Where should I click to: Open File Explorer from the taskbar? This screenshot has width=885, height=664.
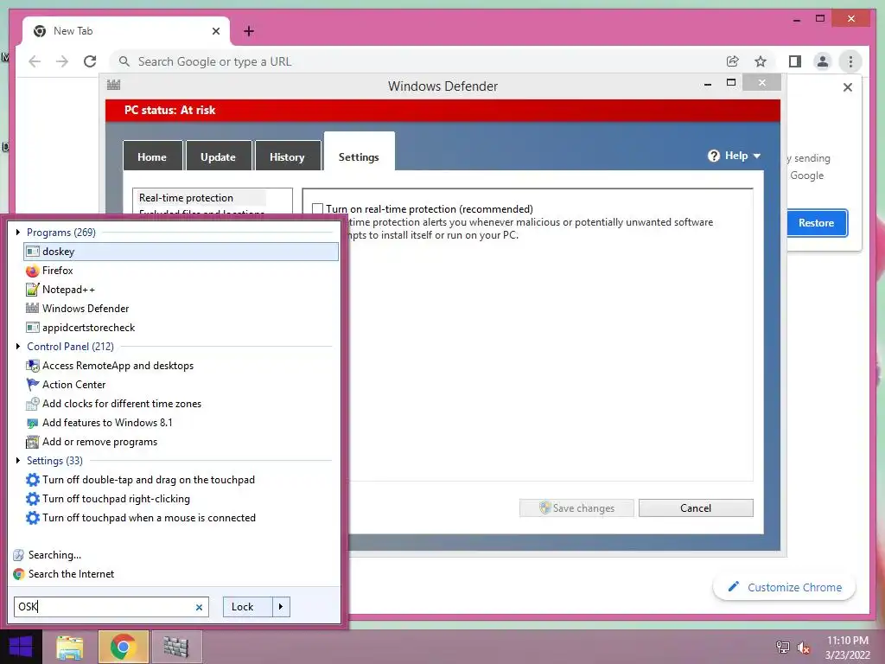(69, 647)
